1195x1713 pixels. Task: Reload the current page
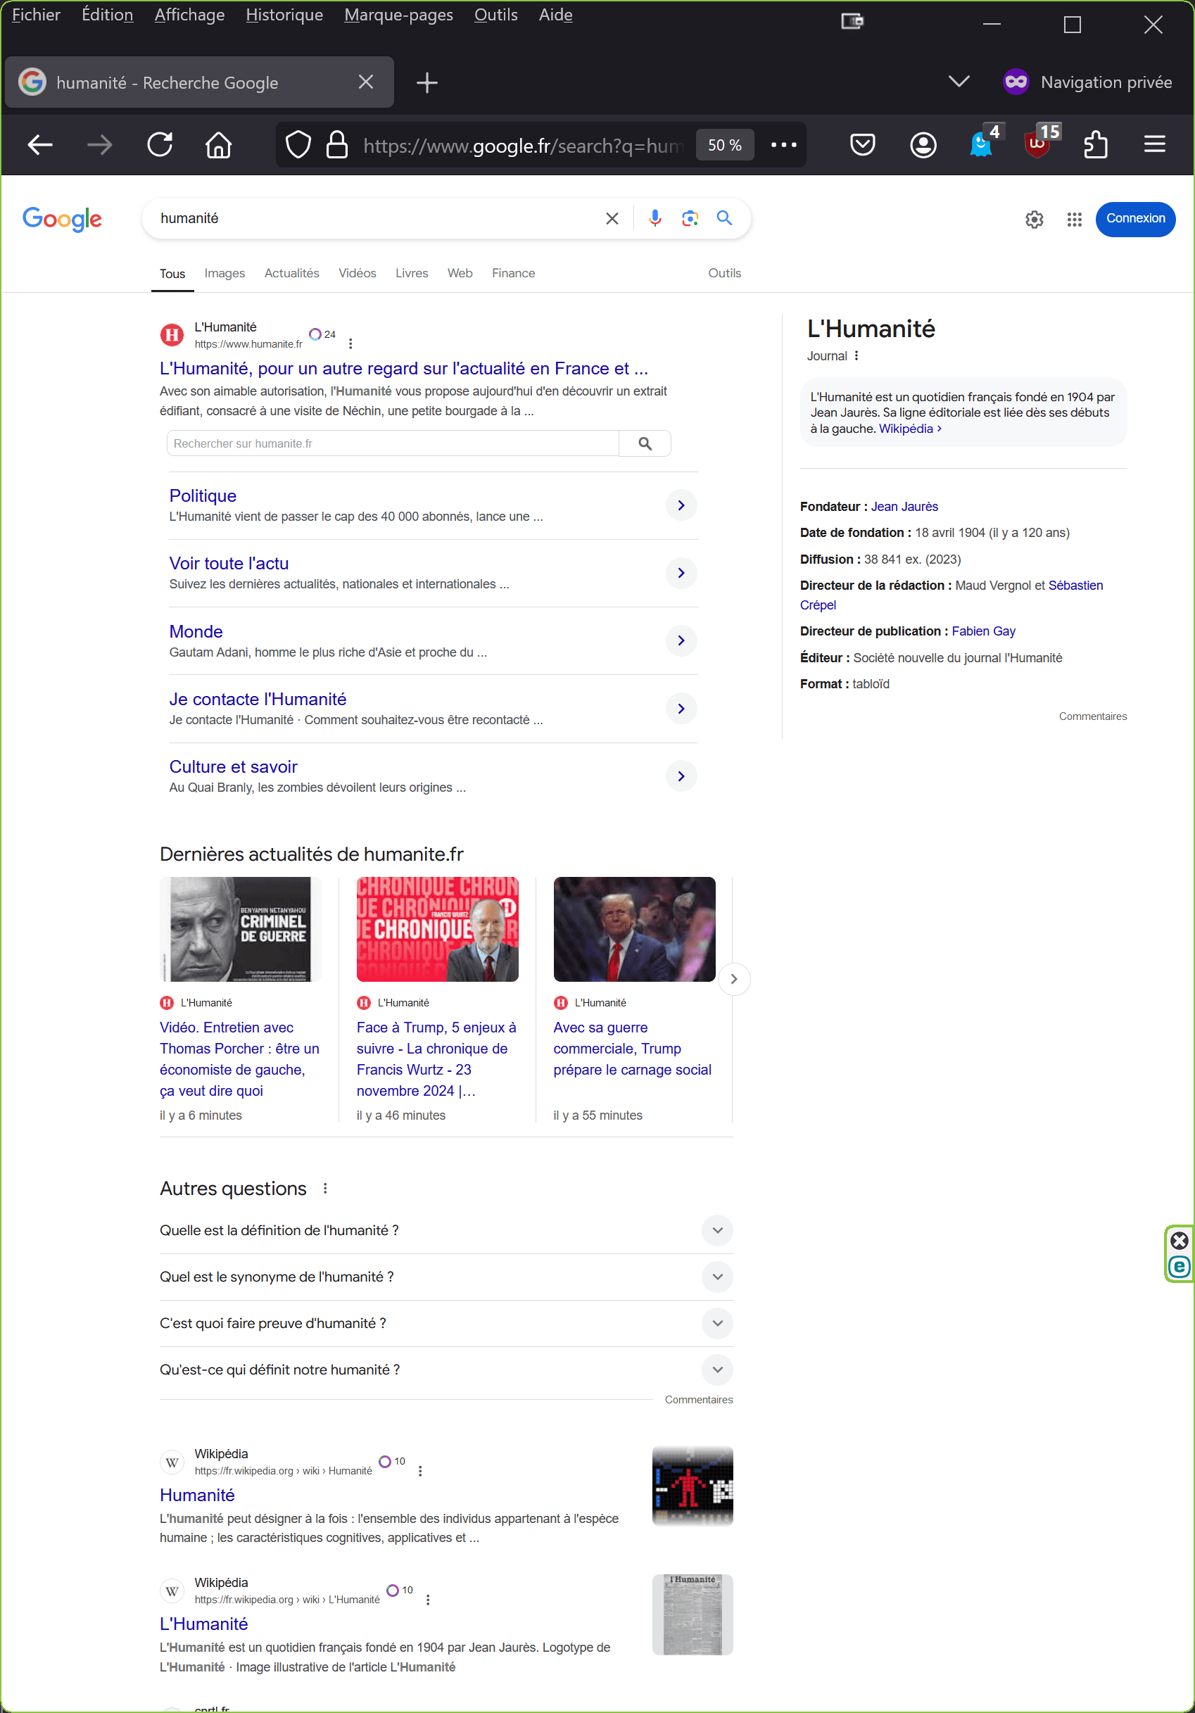pos(160,145)
